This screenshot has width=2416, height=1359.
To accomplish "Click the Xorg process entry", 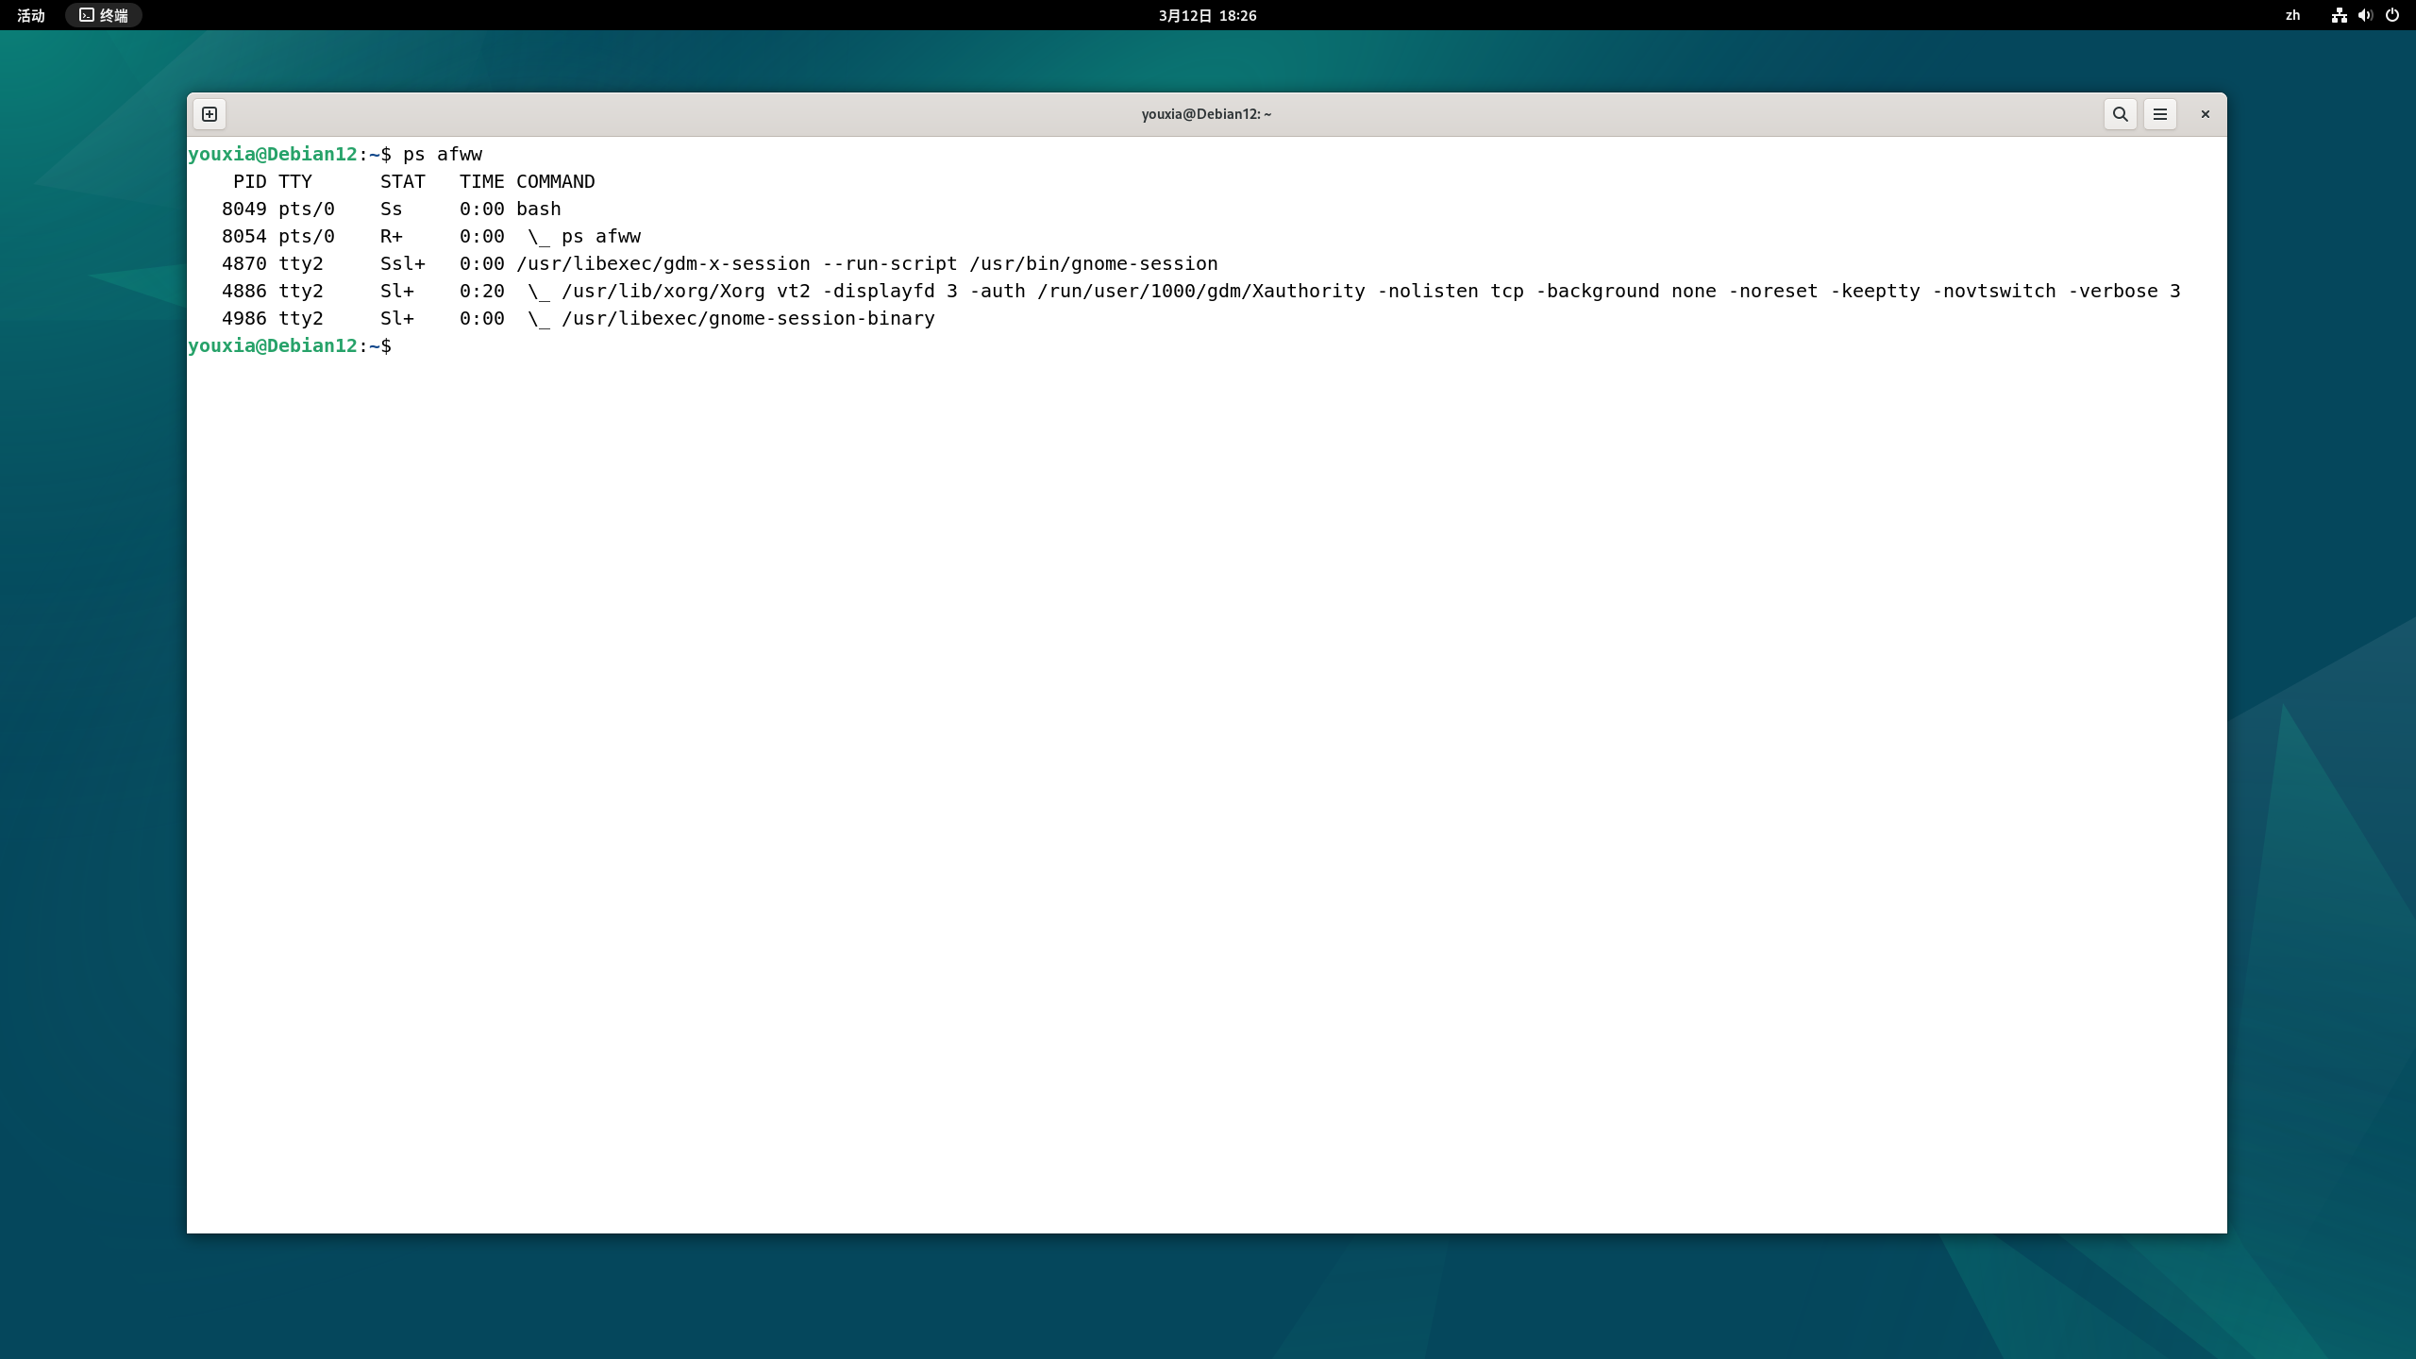I will 661,291.
